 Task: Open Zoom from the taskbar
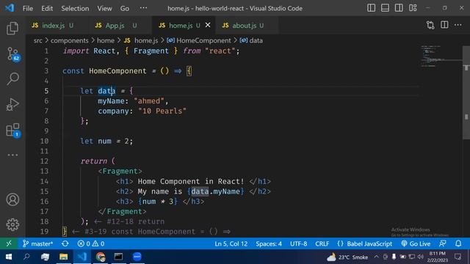[x=137, y=257]
